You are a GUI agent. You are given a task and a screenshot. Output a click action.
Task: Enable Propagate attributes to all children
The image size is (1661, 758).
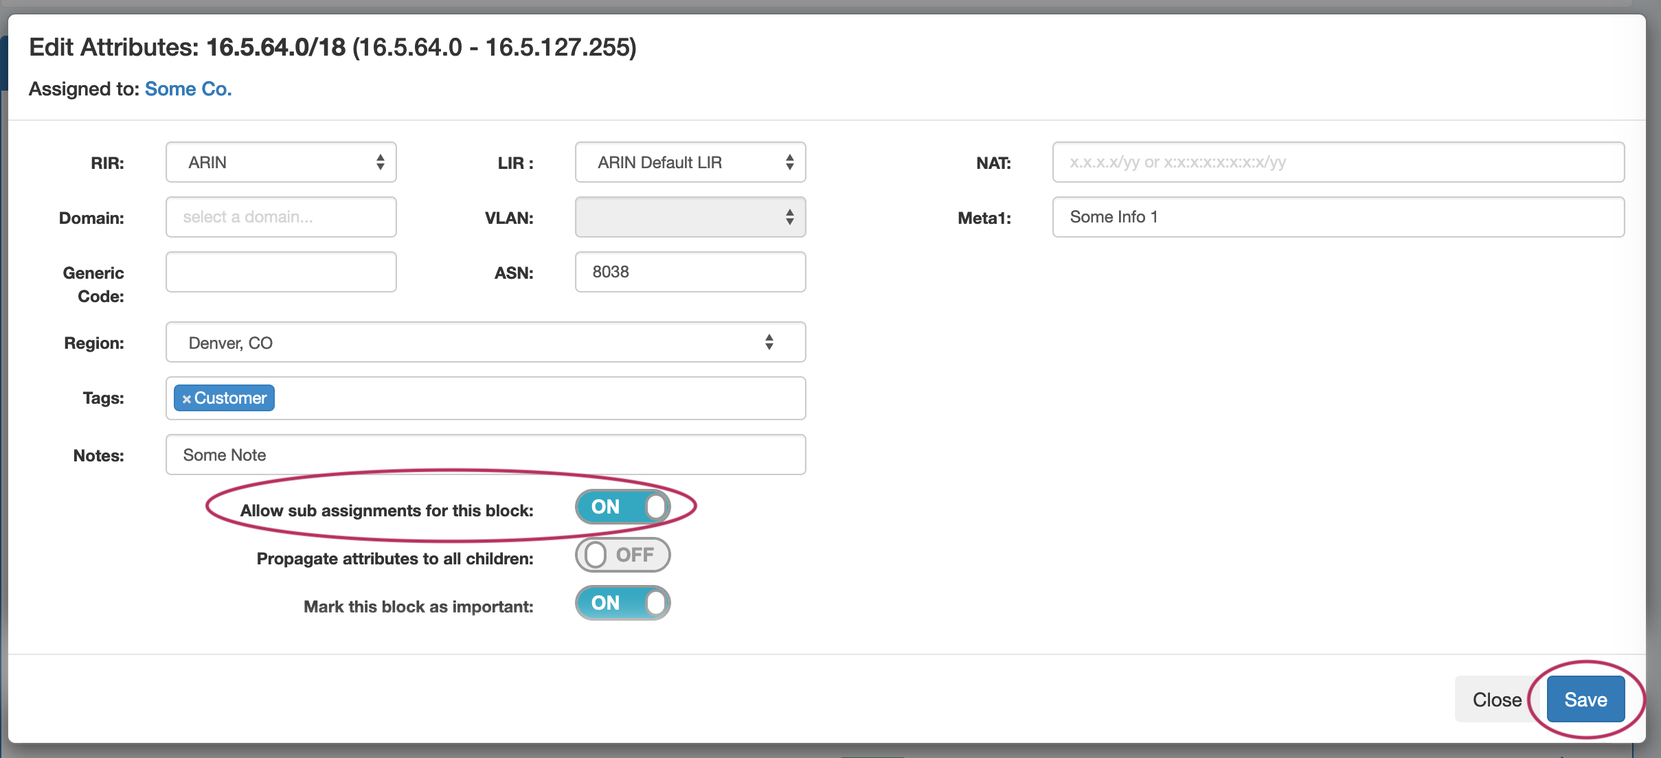click(622, 555)
